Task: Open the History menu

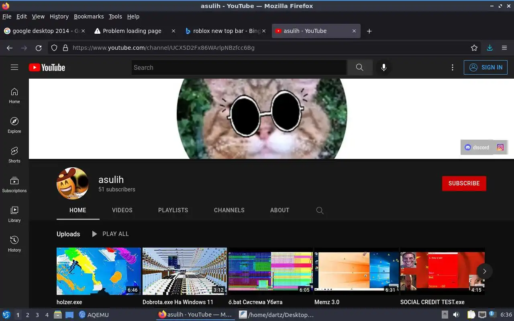Action: (x=59, y=16)
